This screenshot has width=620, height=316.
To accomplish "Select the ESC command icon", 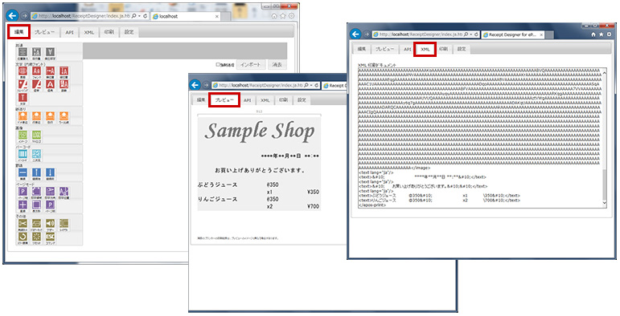I will tap(50, 237).
